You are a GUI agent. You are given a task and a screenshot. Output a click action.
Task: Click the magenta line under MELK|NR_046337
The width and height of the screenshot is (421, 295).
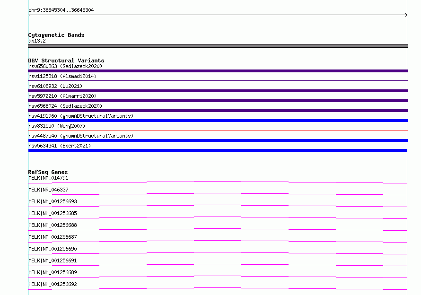tap(218, 194)
